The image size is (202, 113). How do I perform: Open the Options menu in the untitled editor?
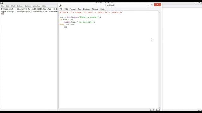(x=86, y=9)
